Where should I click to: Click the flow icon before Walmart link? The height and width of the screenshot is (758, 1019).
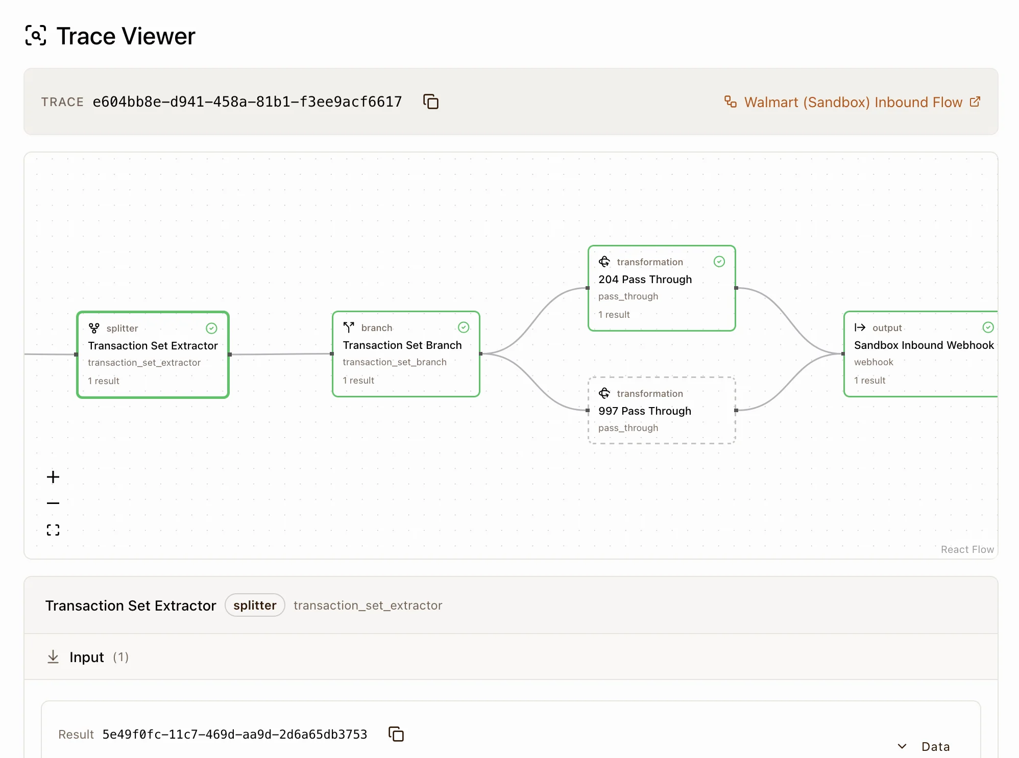coord(730,102)
